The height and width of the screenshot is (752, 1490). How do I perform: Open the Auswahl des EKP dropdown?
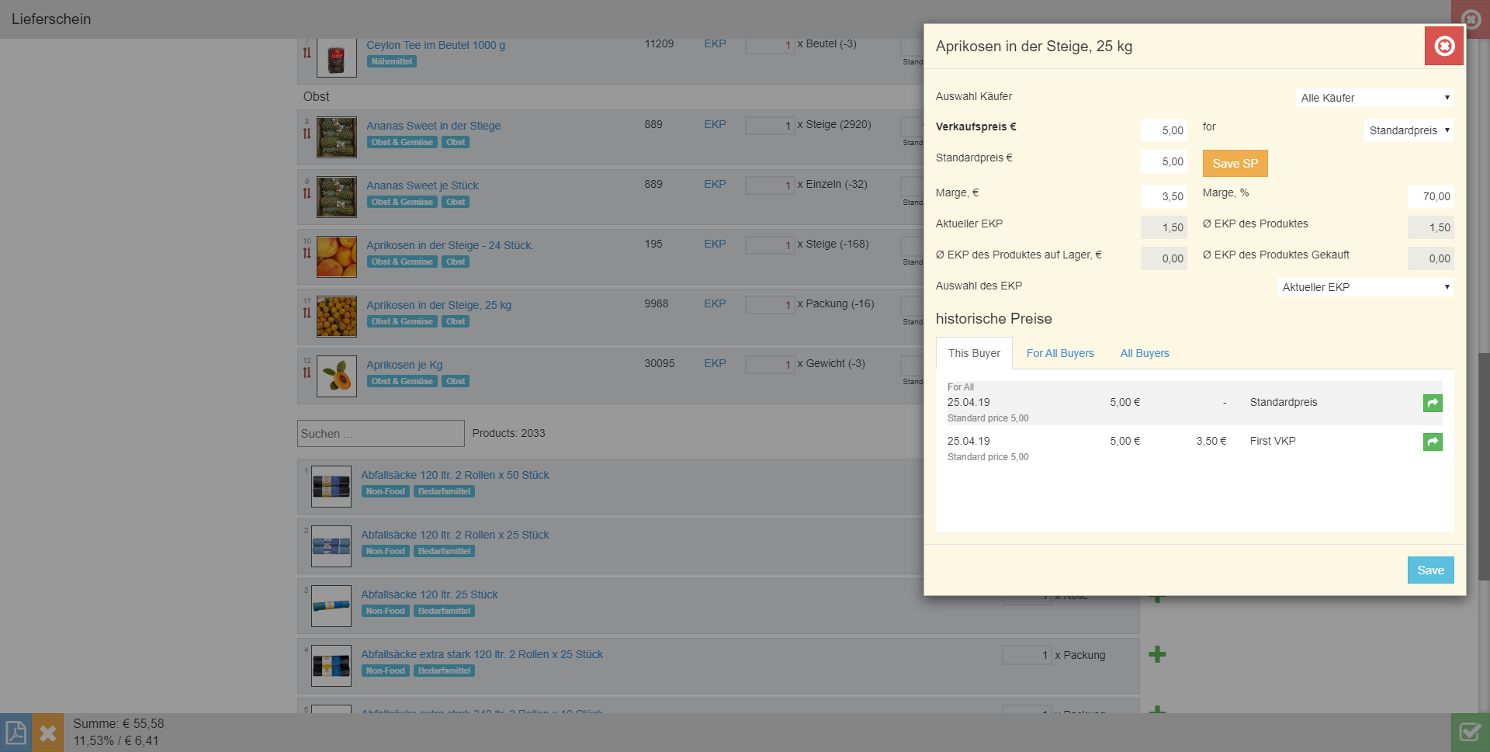coord(1365,287)
